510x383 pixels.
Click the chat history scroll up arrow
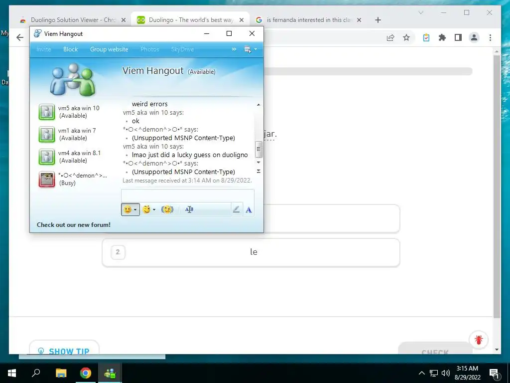[258, 105]
